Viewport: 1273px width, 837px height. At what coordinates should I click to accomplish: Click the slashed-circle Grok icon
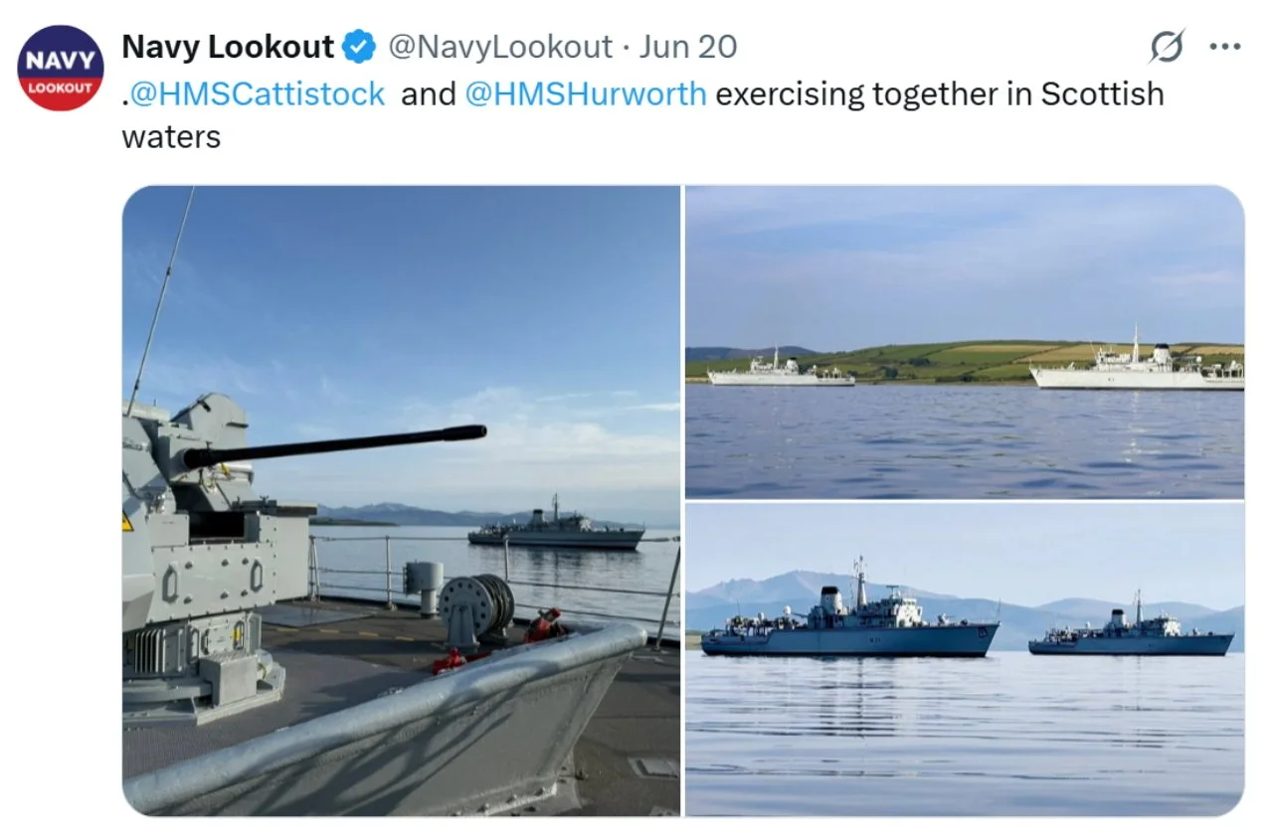tap(1167, 46)
